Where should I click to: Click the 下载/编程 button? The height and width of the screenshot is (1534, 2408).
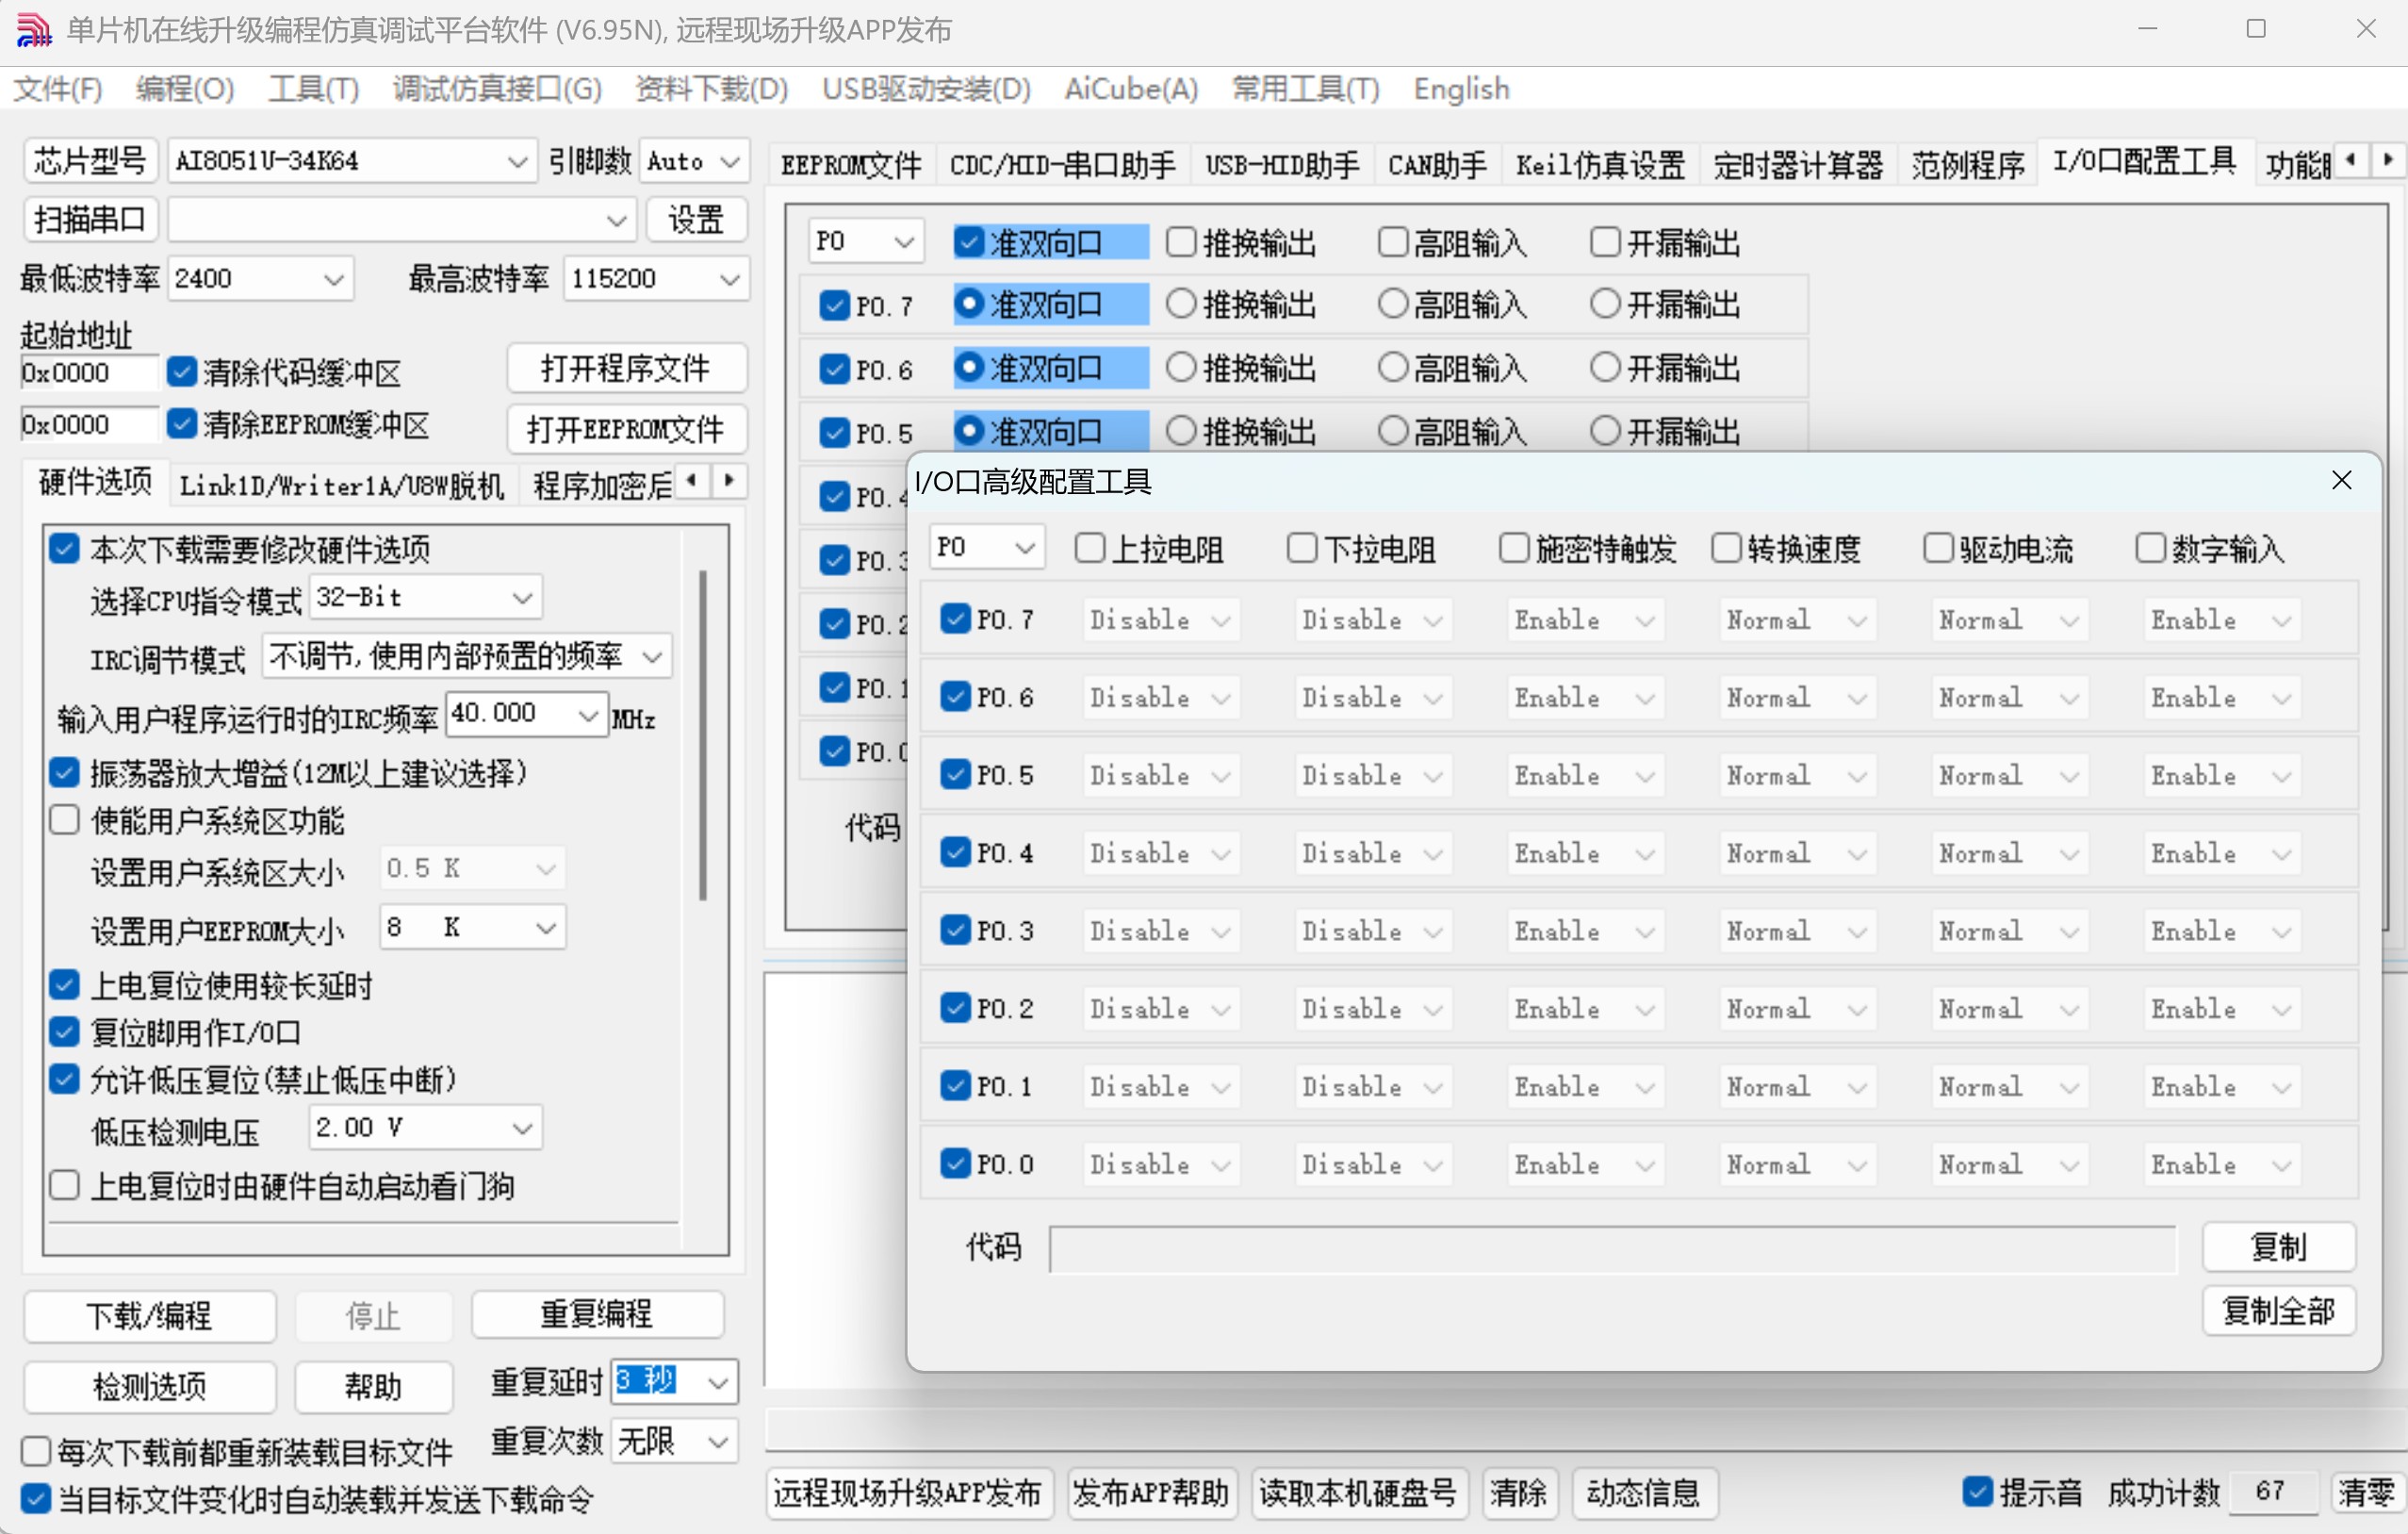coord(149,1315)
